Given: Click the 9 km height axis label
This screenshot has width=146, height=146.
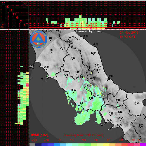Looking at the screenshot, I should click(x=17, y=18).
